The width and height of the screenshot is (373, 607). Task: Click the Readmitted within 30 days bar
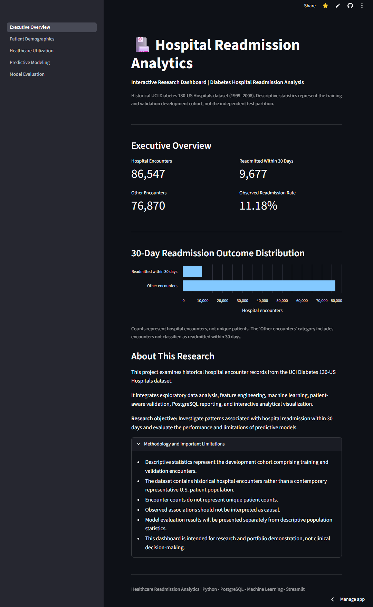[192, 272]
